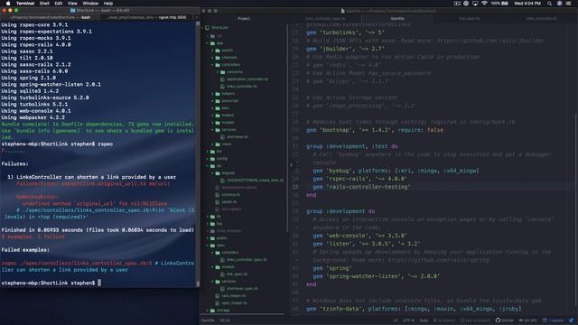Select the storage folder icon

212,311
